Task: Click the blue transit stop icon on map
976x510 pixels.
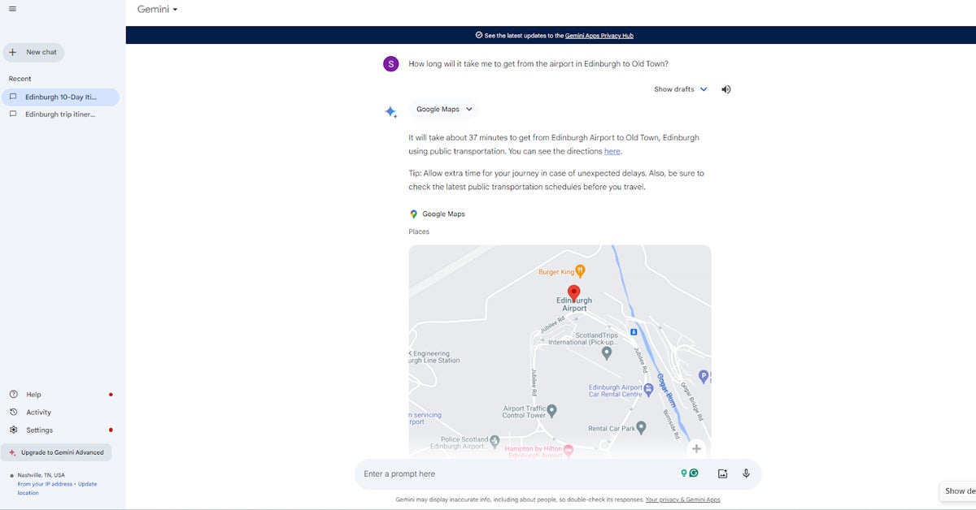Action: (x=634, y=331)
